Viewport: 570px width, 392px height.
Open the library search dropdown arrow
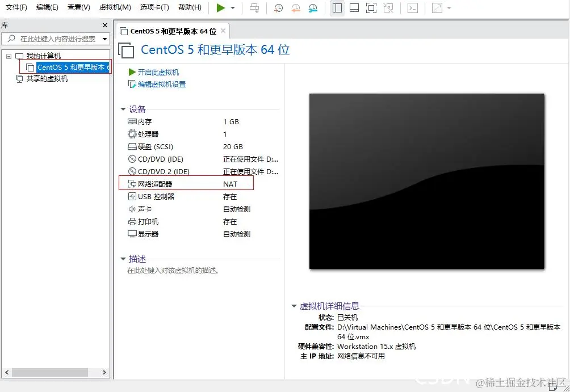point(104,39)
